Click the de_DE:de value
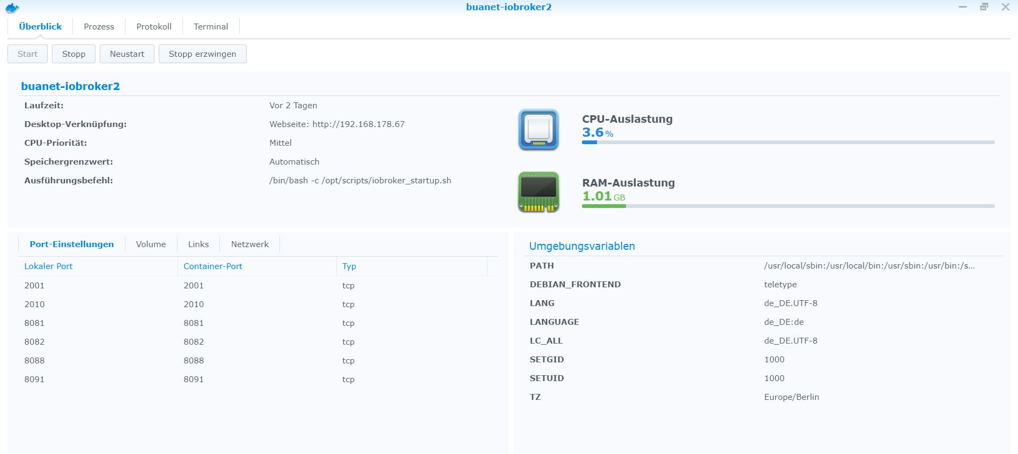1018x454 pixels. (784, 322)
